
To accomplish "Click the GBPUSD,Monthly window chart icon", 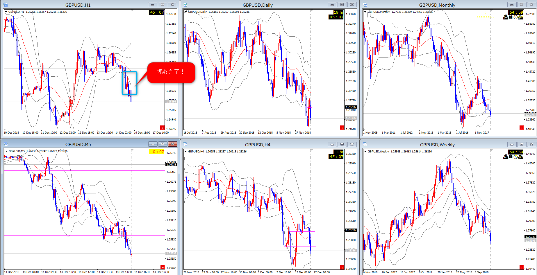I will (365, 5).
